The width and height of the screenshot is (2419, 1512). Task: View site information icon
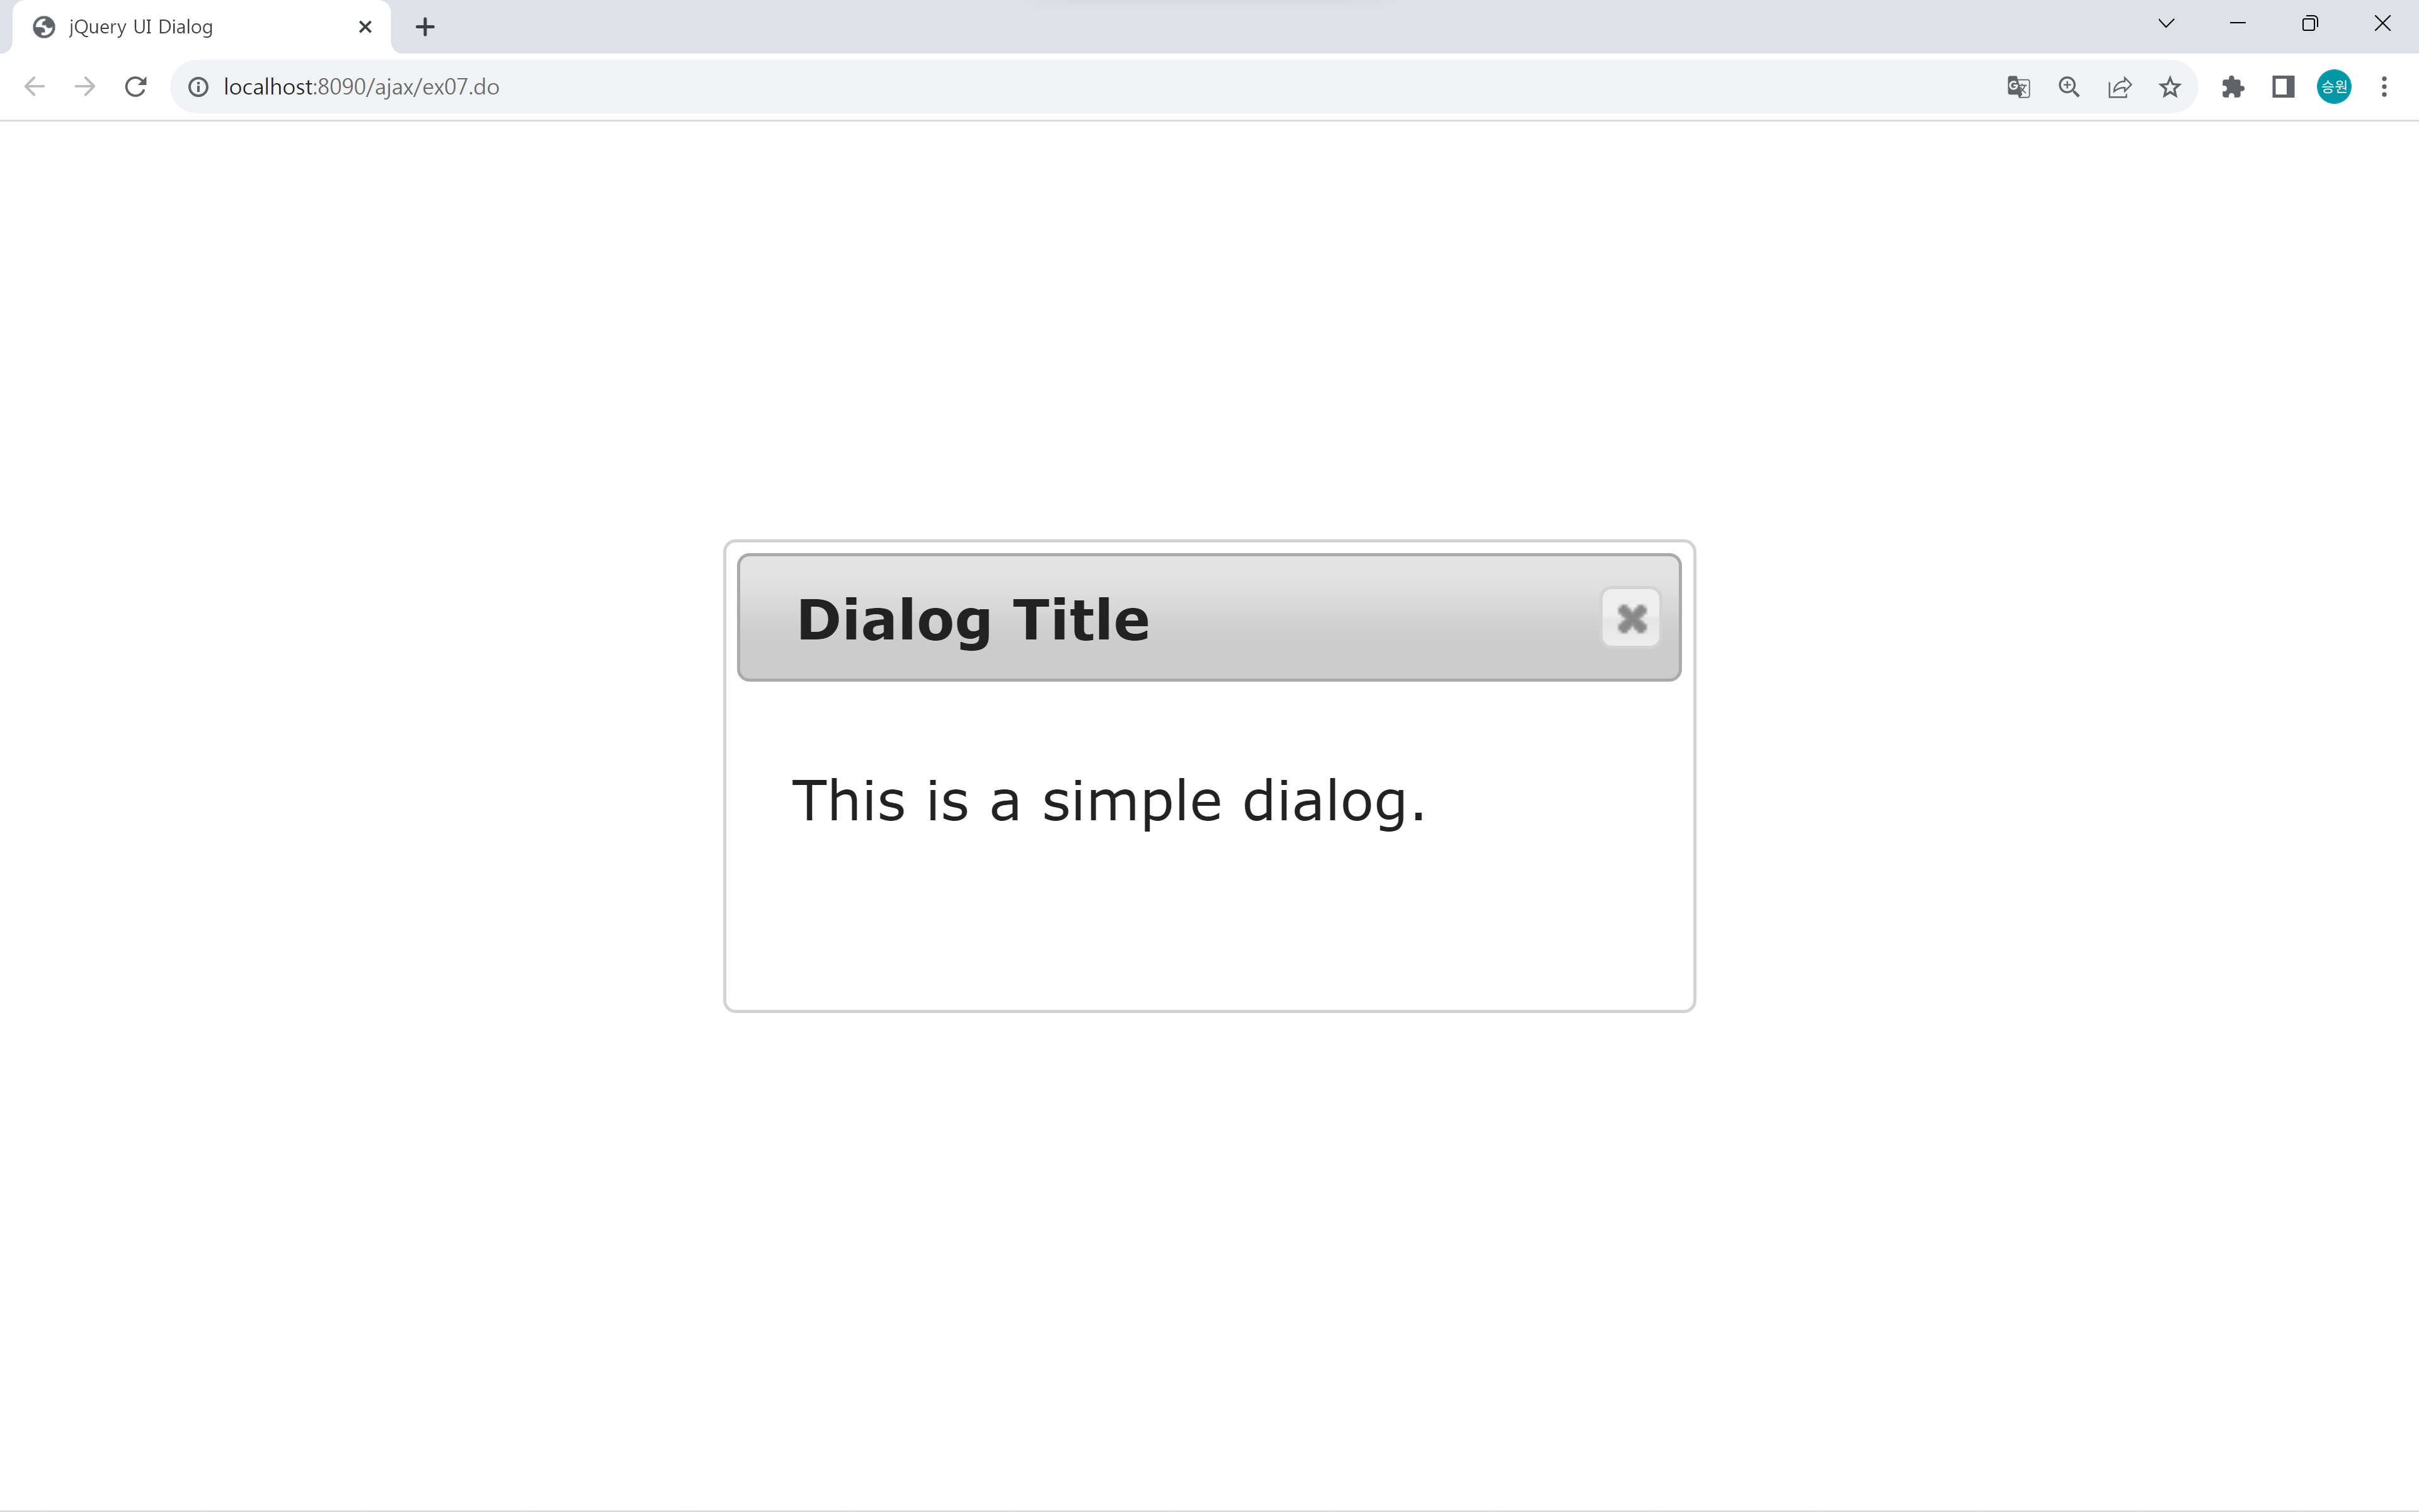(x=199, y=87)
